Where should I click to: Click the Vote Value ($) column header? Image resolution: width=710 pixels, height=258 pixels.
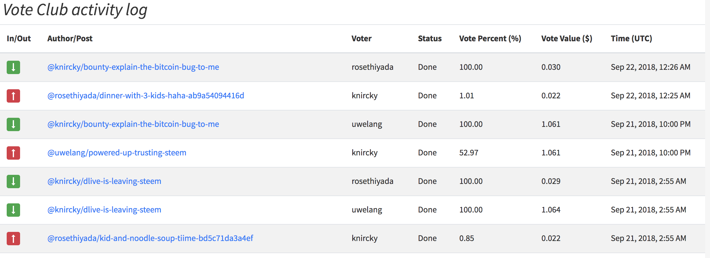(x=566, y=39)
